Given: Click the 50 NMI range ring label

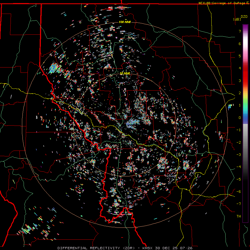Looking at the screenshot, I should point(125,73).
